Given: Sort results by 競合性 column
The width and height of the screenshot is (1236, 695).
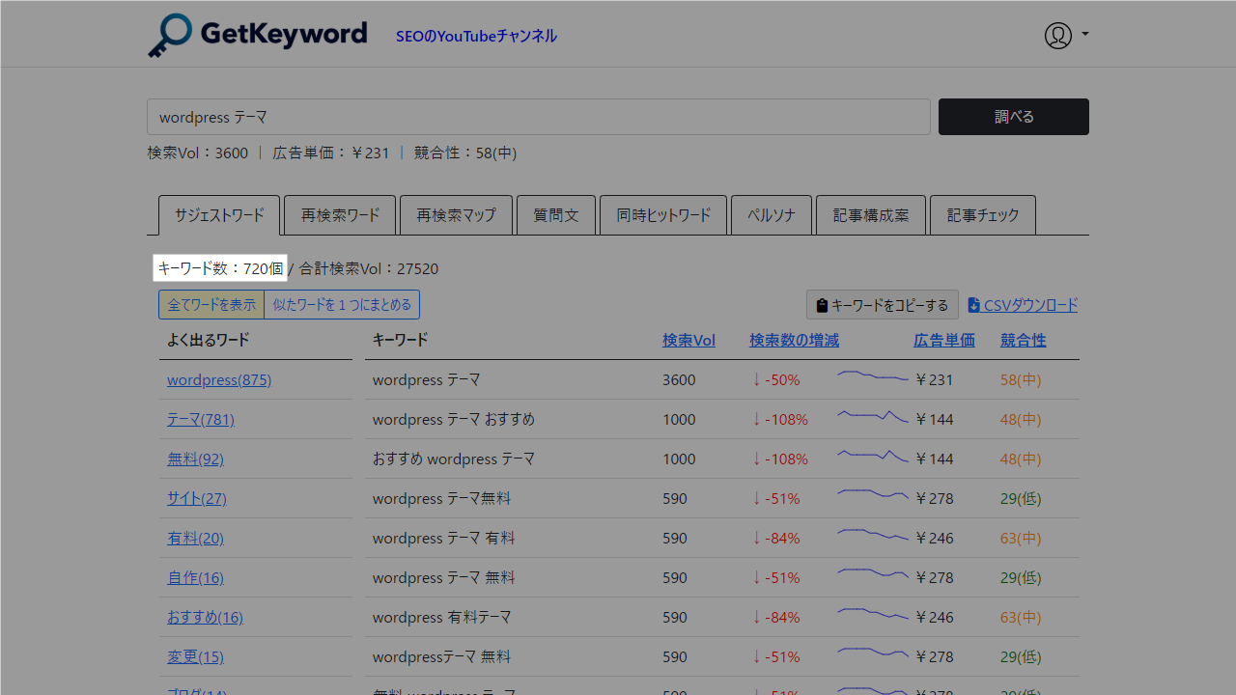Looking at the screenshot, I should coord(1023,340).
